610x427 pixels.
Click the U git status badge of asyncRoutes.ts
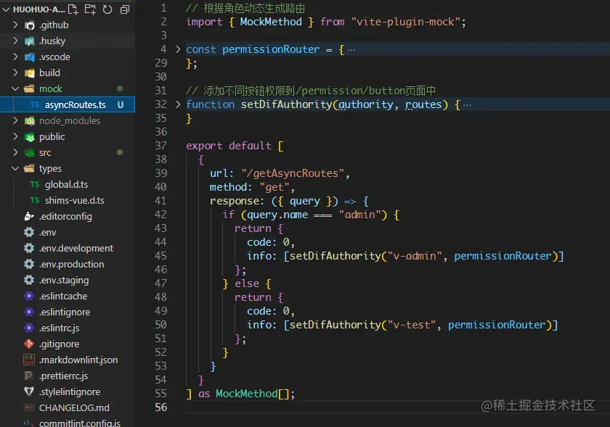pos(121,105)
